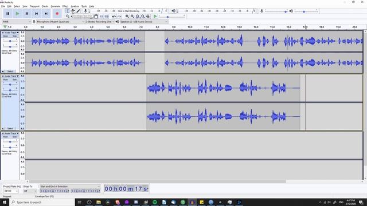Undo the last action
This screenshot has width=367, height=206.
coord(114,17)
